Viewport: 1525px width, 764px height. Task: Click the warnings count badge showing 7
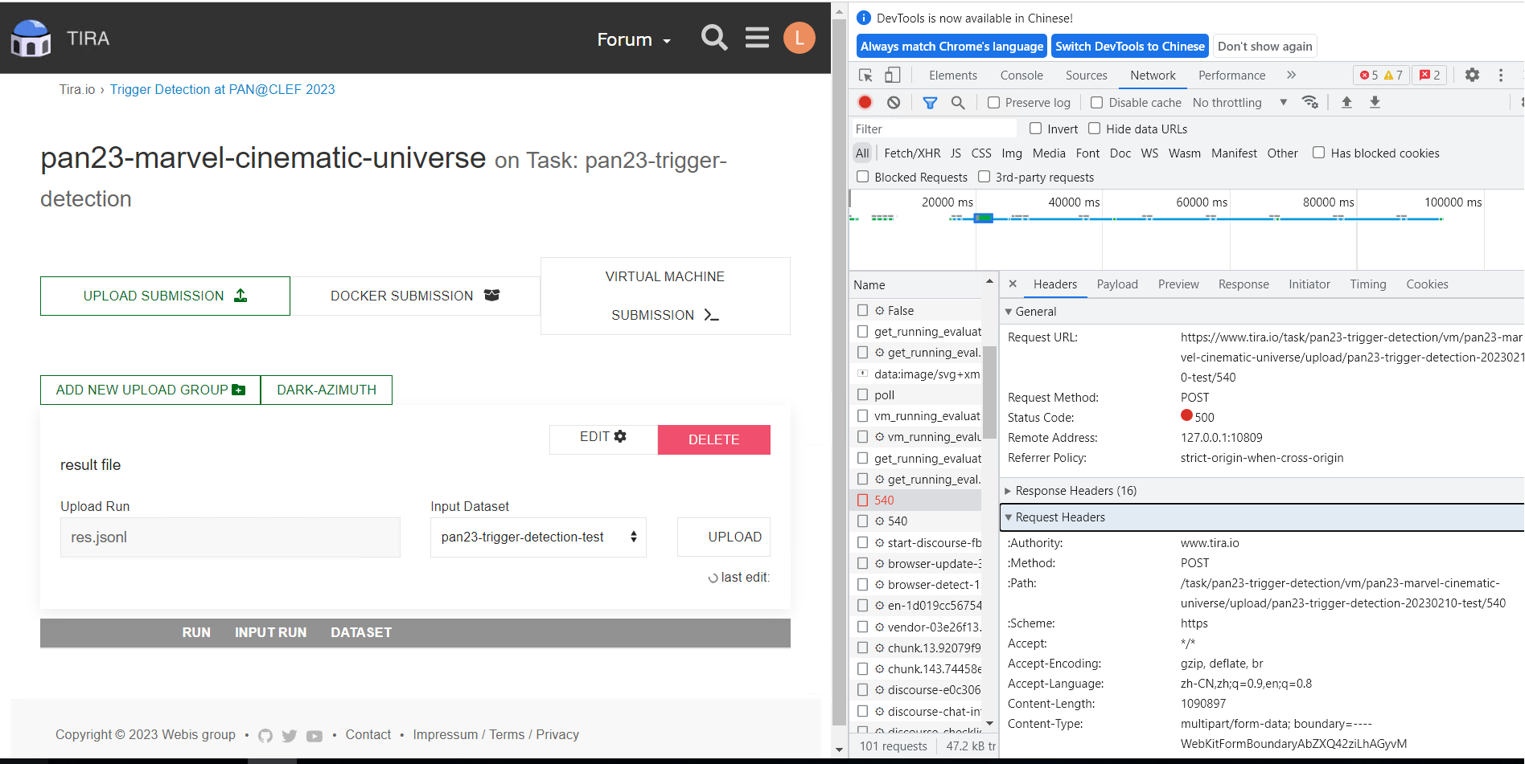pyautogui.click(x=1393, y=75)
